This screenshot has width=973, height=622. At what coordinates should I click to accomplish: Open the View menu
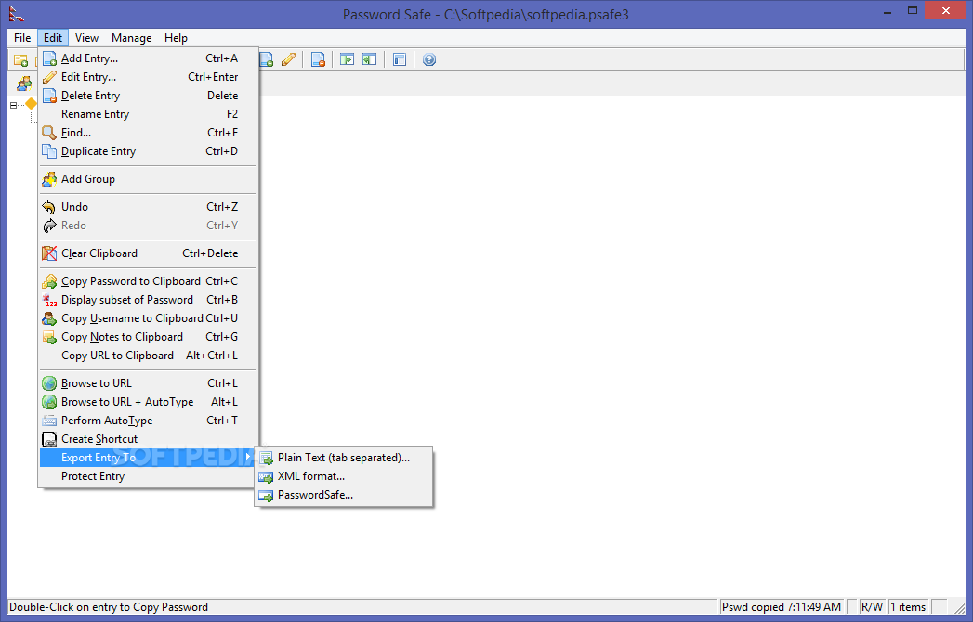(86, 38)
